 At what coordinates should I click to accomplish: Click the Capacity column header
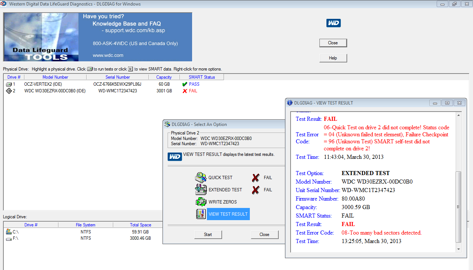[x=164, y=77]
